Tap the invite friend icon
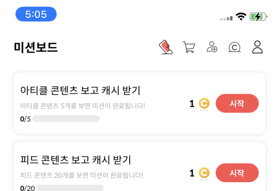Screen dimensions: 279x191 click(212, 47)
